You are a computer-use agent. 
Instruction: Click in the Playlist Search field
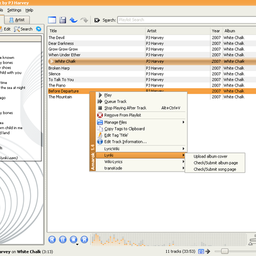tap(187, 20)
